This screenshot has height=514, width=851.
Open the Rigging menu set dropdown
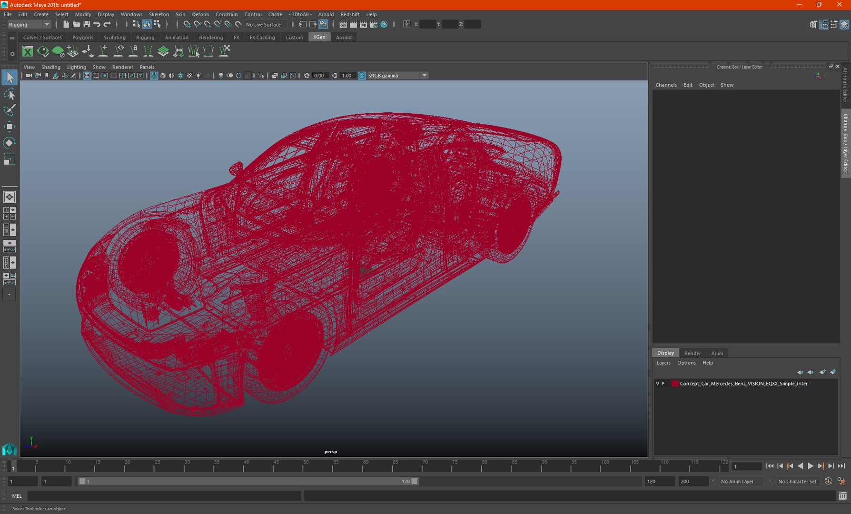(29, 24)
